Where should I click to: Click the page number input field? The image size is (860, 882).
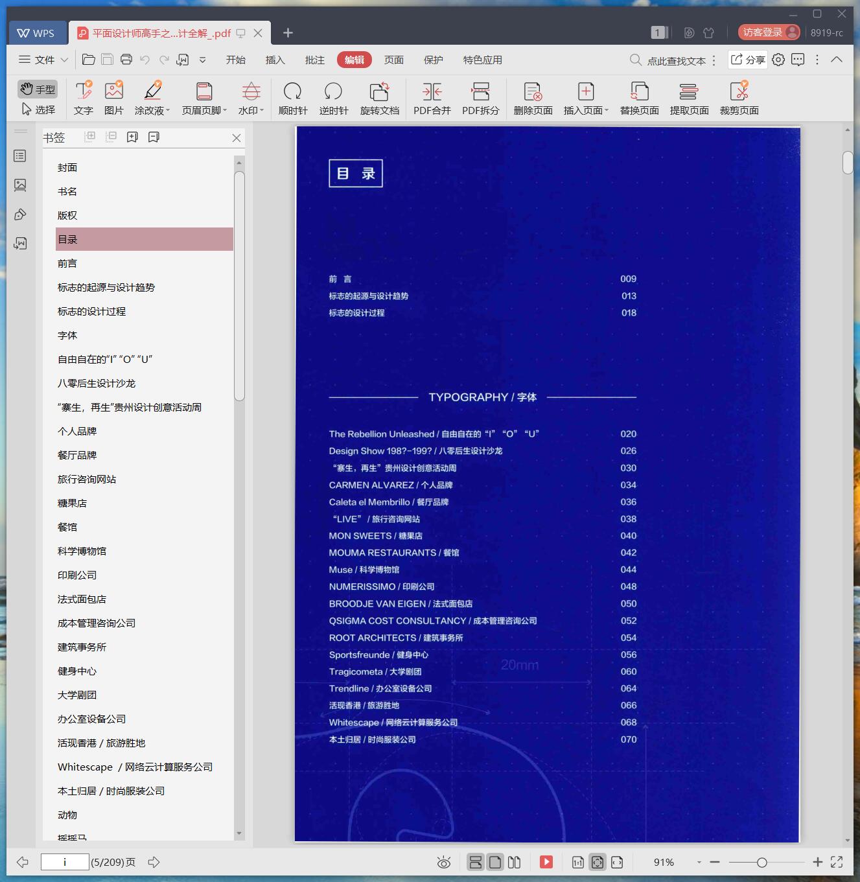pos(65,862)
